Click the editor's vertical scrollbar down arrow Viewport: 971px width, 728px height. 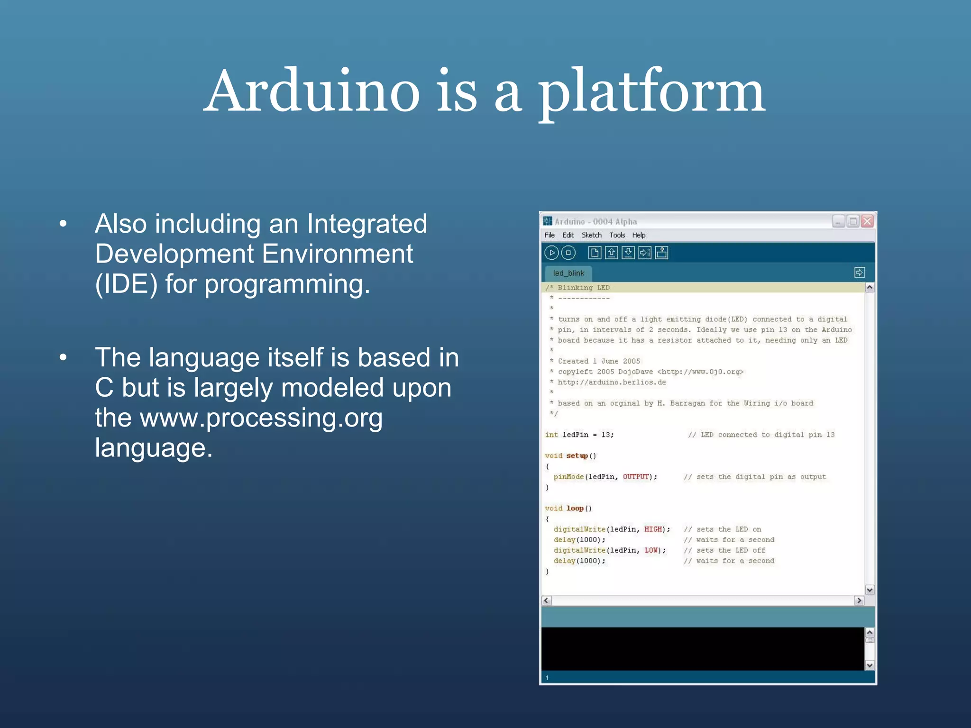[870, 590]
